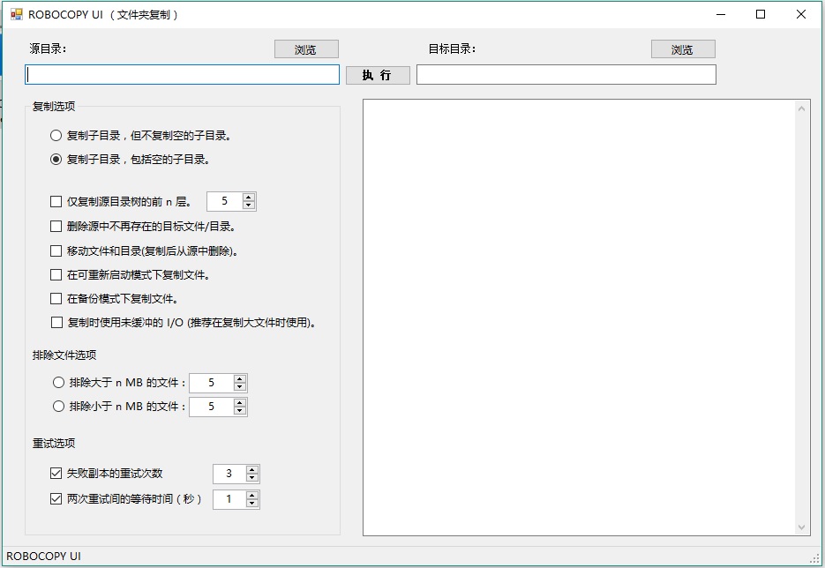825x568 pixels.
Task: Decrease 排除大于 n MB spinner value
Action: click(x=239, y=387)
